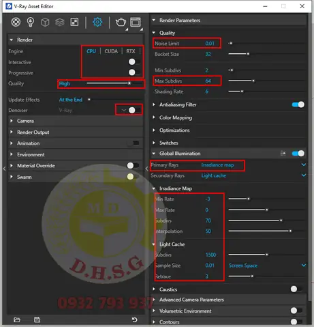Click the right panel vertical scrollbar
The image size is (314, 327).
(x=310, y=157)
